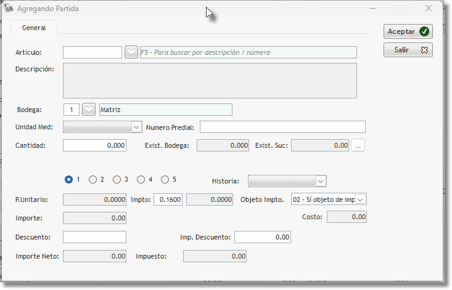The image size is (452, 290).
Task: Focus the Artículo code input field
Action: pyautogui.click(x=92, y=52)
